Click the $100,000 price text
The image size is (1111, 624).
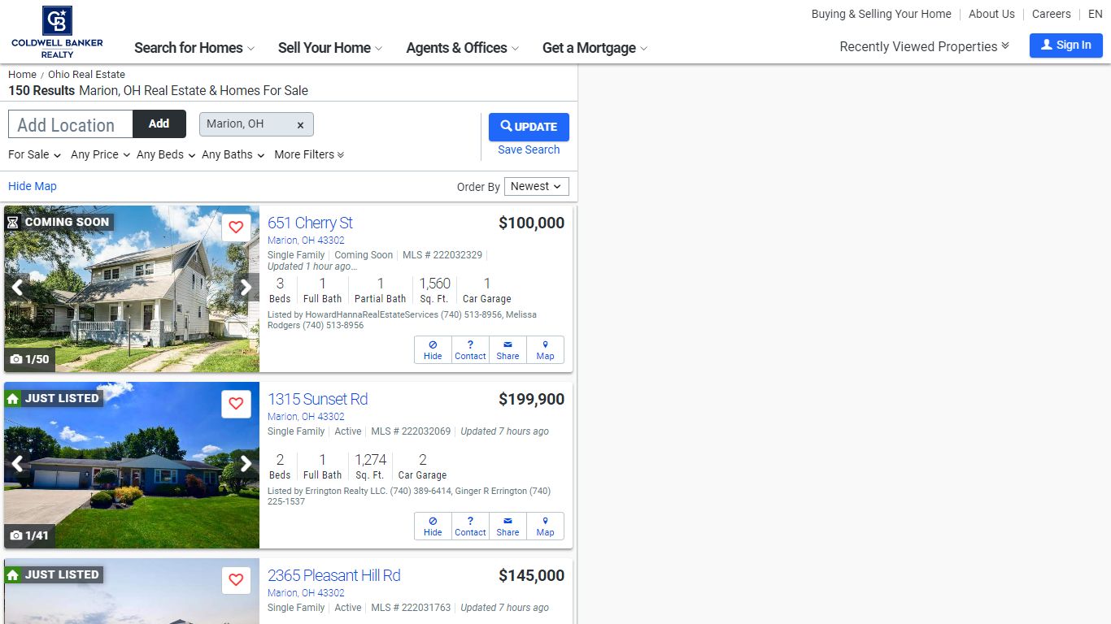[x=531, y=223]
